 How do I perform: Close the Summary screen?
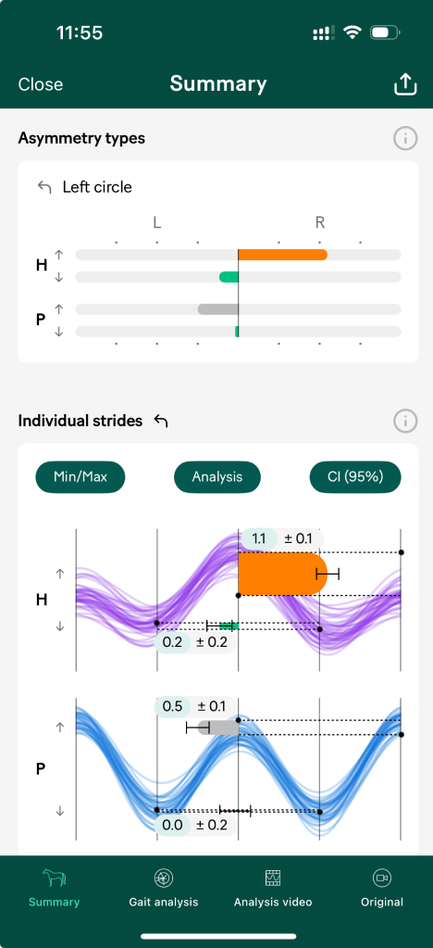point(41,84)
